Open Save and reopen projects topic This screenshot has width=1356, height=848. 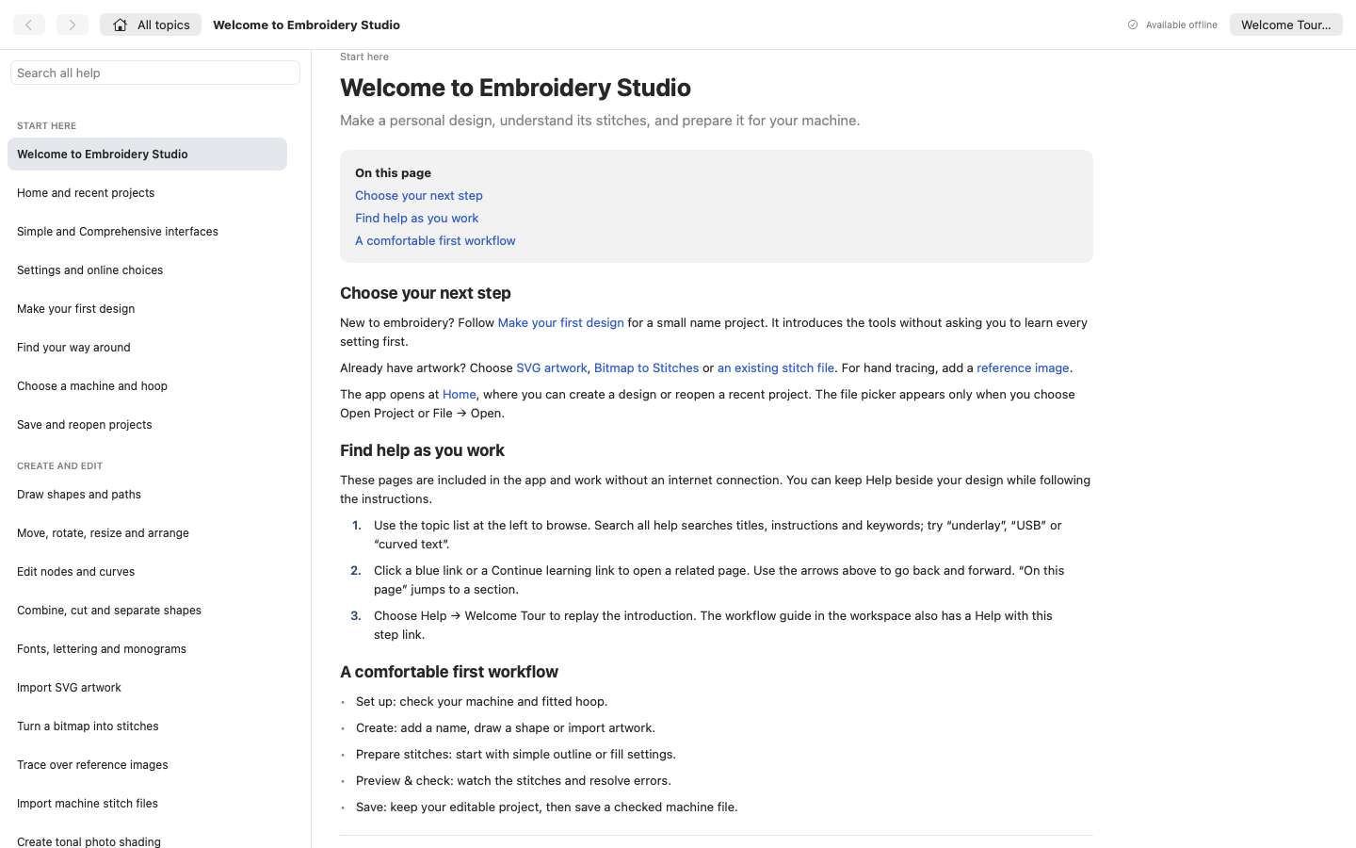pyautogui.click(x=147, y=425)
